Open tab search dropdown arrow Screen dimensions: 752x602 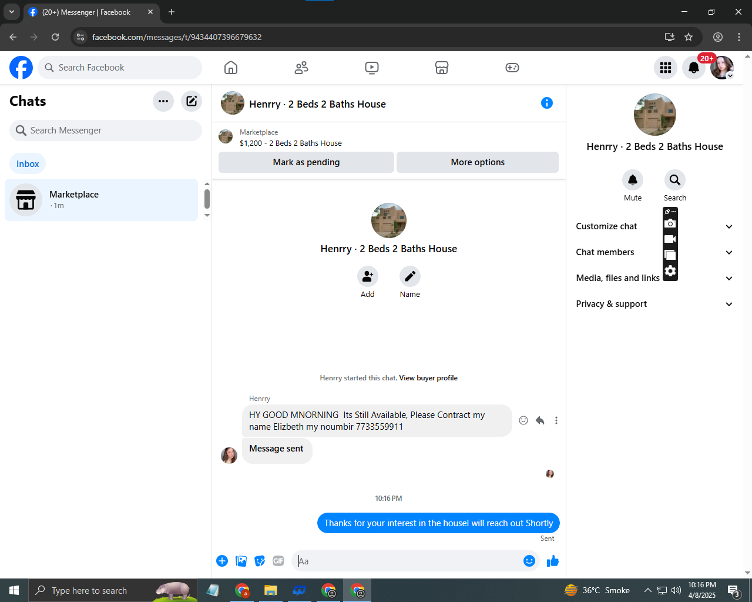(12, 12)
